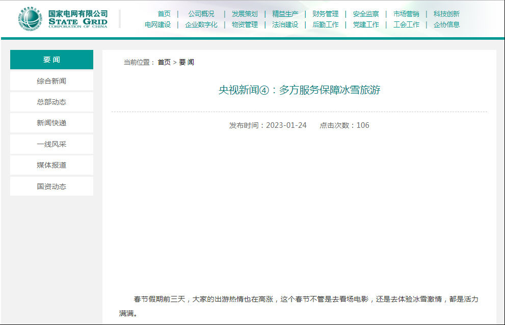The image size is (505, 325).
Task: Select 精益生产 in the navigation bar
Action: click(x=285, y=14)
